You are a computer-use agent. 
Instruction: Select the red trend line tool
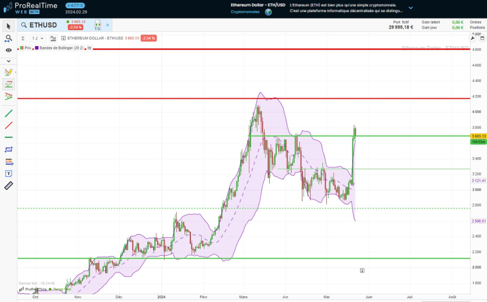coord(8,126)
